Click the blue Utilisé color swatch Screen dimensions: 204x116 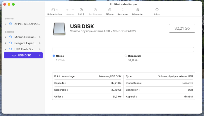point(54,56)
